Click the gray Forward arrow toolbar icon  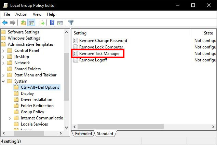[x=13, y=23]
